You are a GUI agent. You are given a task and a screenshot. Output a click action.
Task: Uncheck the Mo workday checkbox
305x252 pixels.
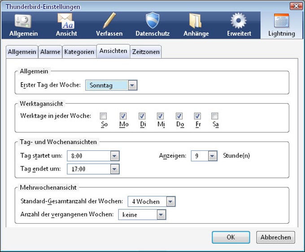point(123,116)
